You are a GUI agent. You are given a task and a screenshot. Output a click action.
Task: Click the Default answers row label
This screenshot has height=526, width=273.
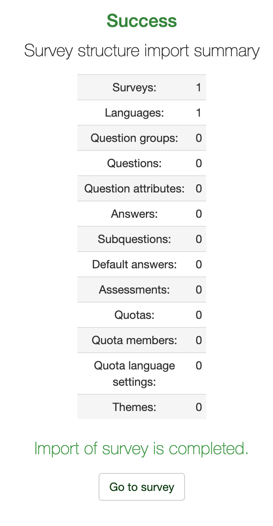(x=134, y=265)
